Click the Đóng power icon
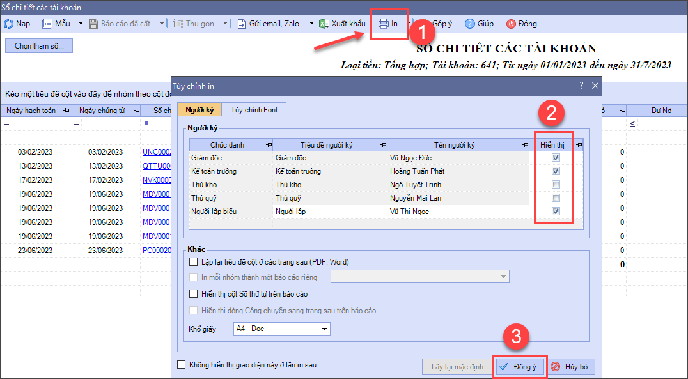 point(511,24)
